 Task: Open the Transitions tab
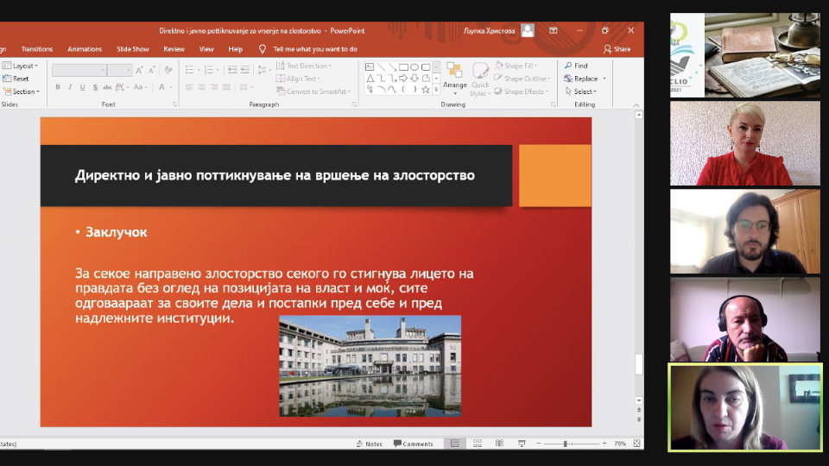coord(37,49)
